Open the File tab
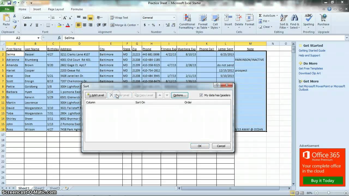Viewport: 349px width, 196px height. [7, 9]
